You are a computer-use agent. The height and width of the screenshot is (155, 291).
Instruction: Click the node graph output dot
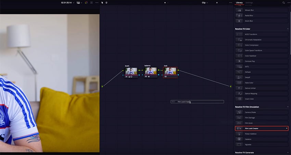click(x=231, y=87)
